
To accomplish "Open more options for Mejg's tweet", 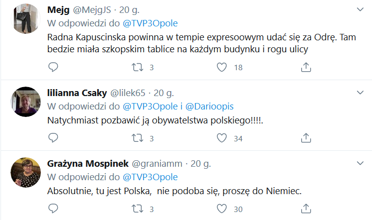I will [360, 9].
